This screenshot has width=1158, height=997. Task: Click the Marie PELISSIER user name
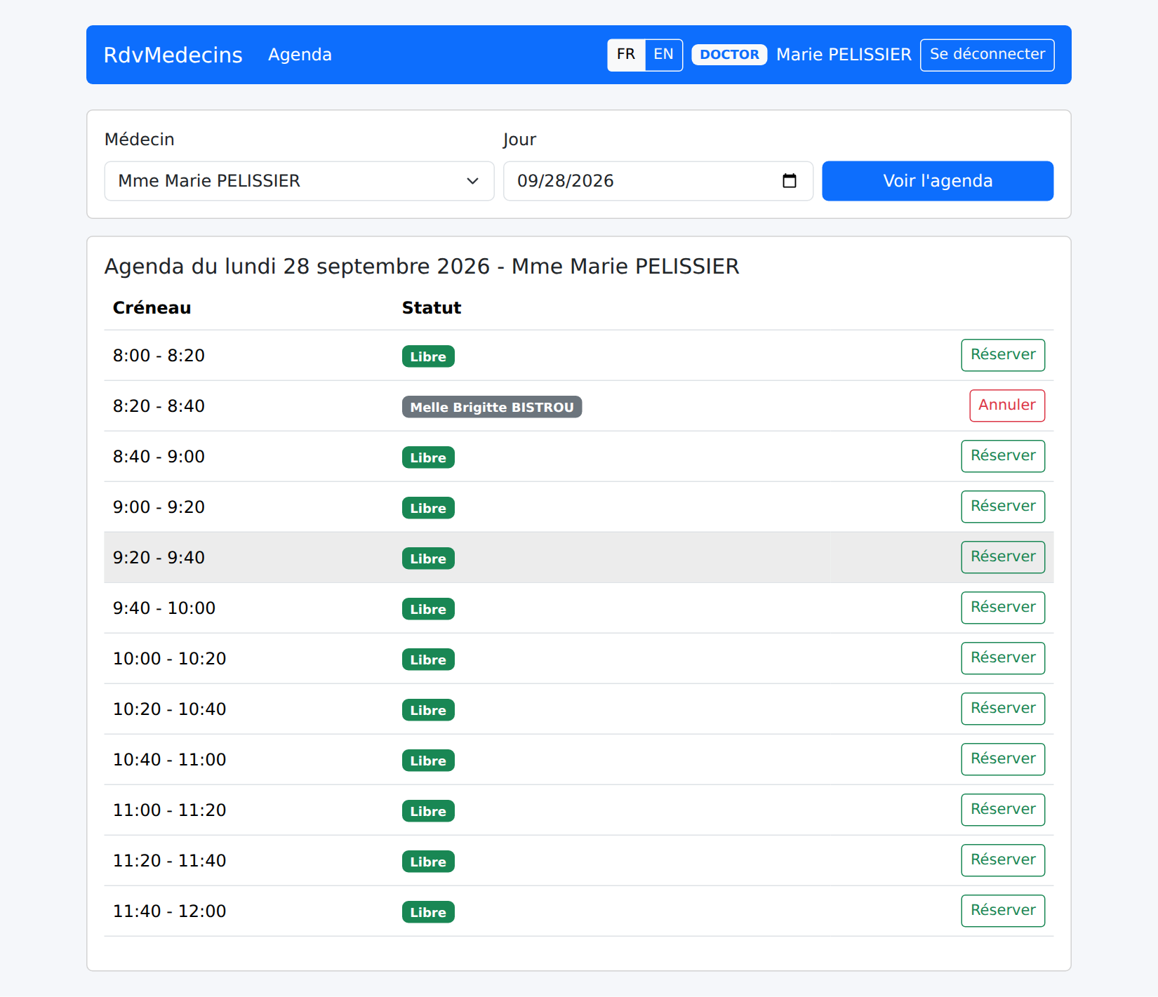point(844,55)
